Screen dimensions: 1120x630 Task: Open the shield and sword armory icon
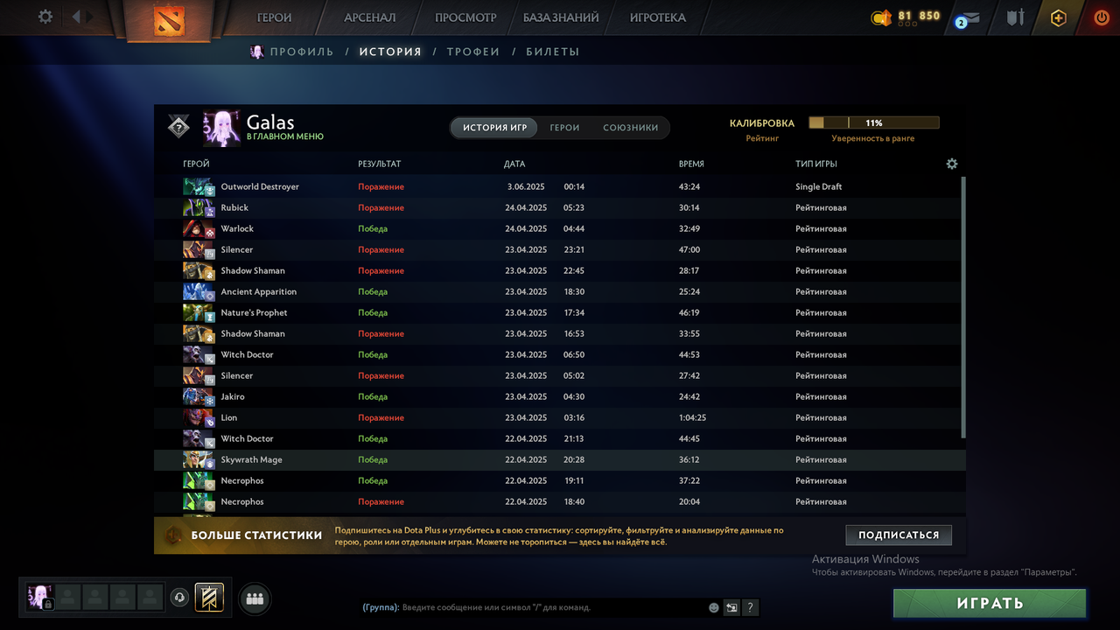pyautogui.click(x=1015, y=17)
